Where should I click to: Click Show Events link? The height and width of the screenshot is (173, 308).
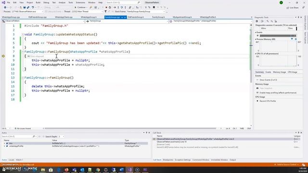tap(268, 80)
